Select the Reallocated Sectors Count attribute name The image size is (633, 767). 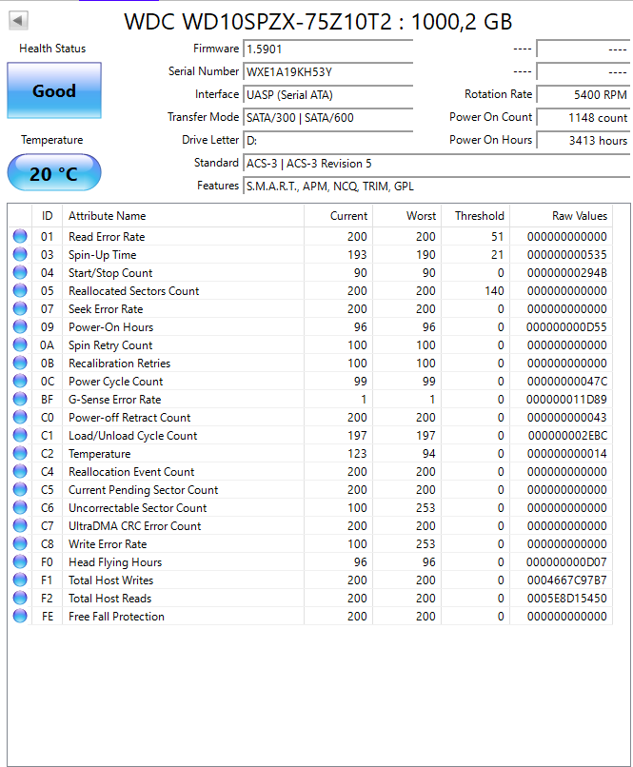[x=133, y=291]
